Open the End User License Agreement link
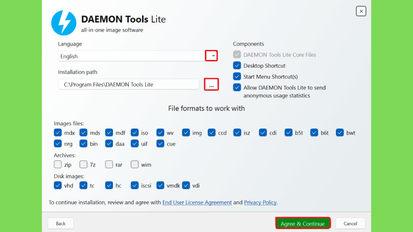Viewport: 413px width, 232px height. [197, 202]
